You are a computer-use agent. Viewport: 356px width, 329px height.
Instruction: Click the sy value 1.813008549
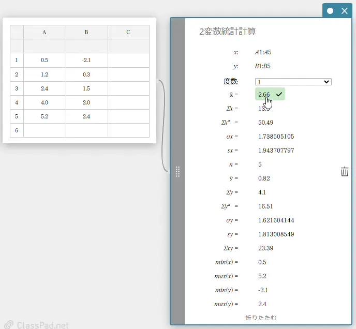(276, 234)
